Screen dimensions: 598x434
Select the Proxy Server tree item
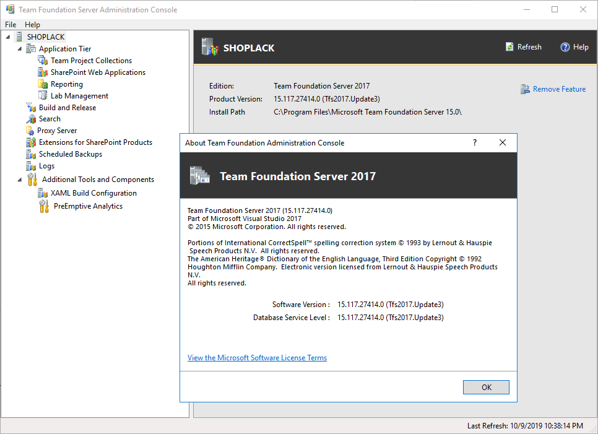57,131
